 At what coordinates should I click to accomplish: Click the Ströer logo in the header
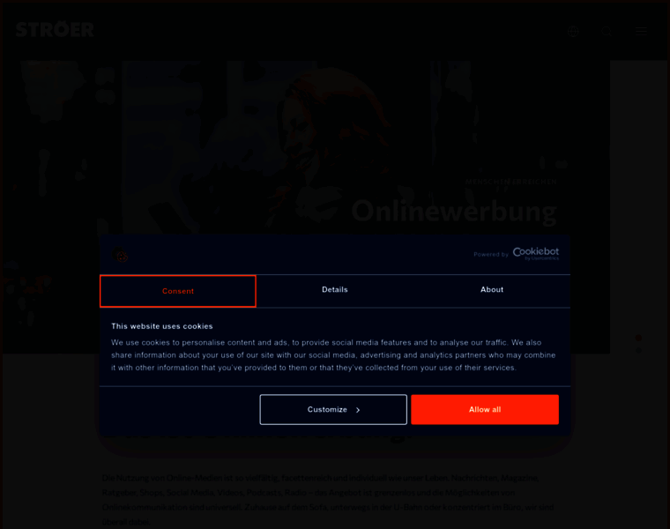(55, 29)
